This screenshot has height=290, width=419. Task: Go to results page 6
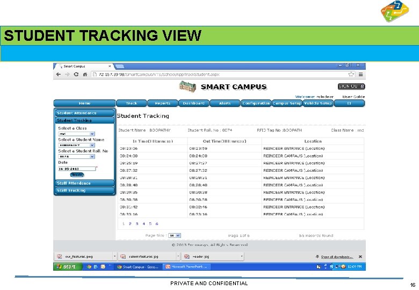(x=157, y=224)
